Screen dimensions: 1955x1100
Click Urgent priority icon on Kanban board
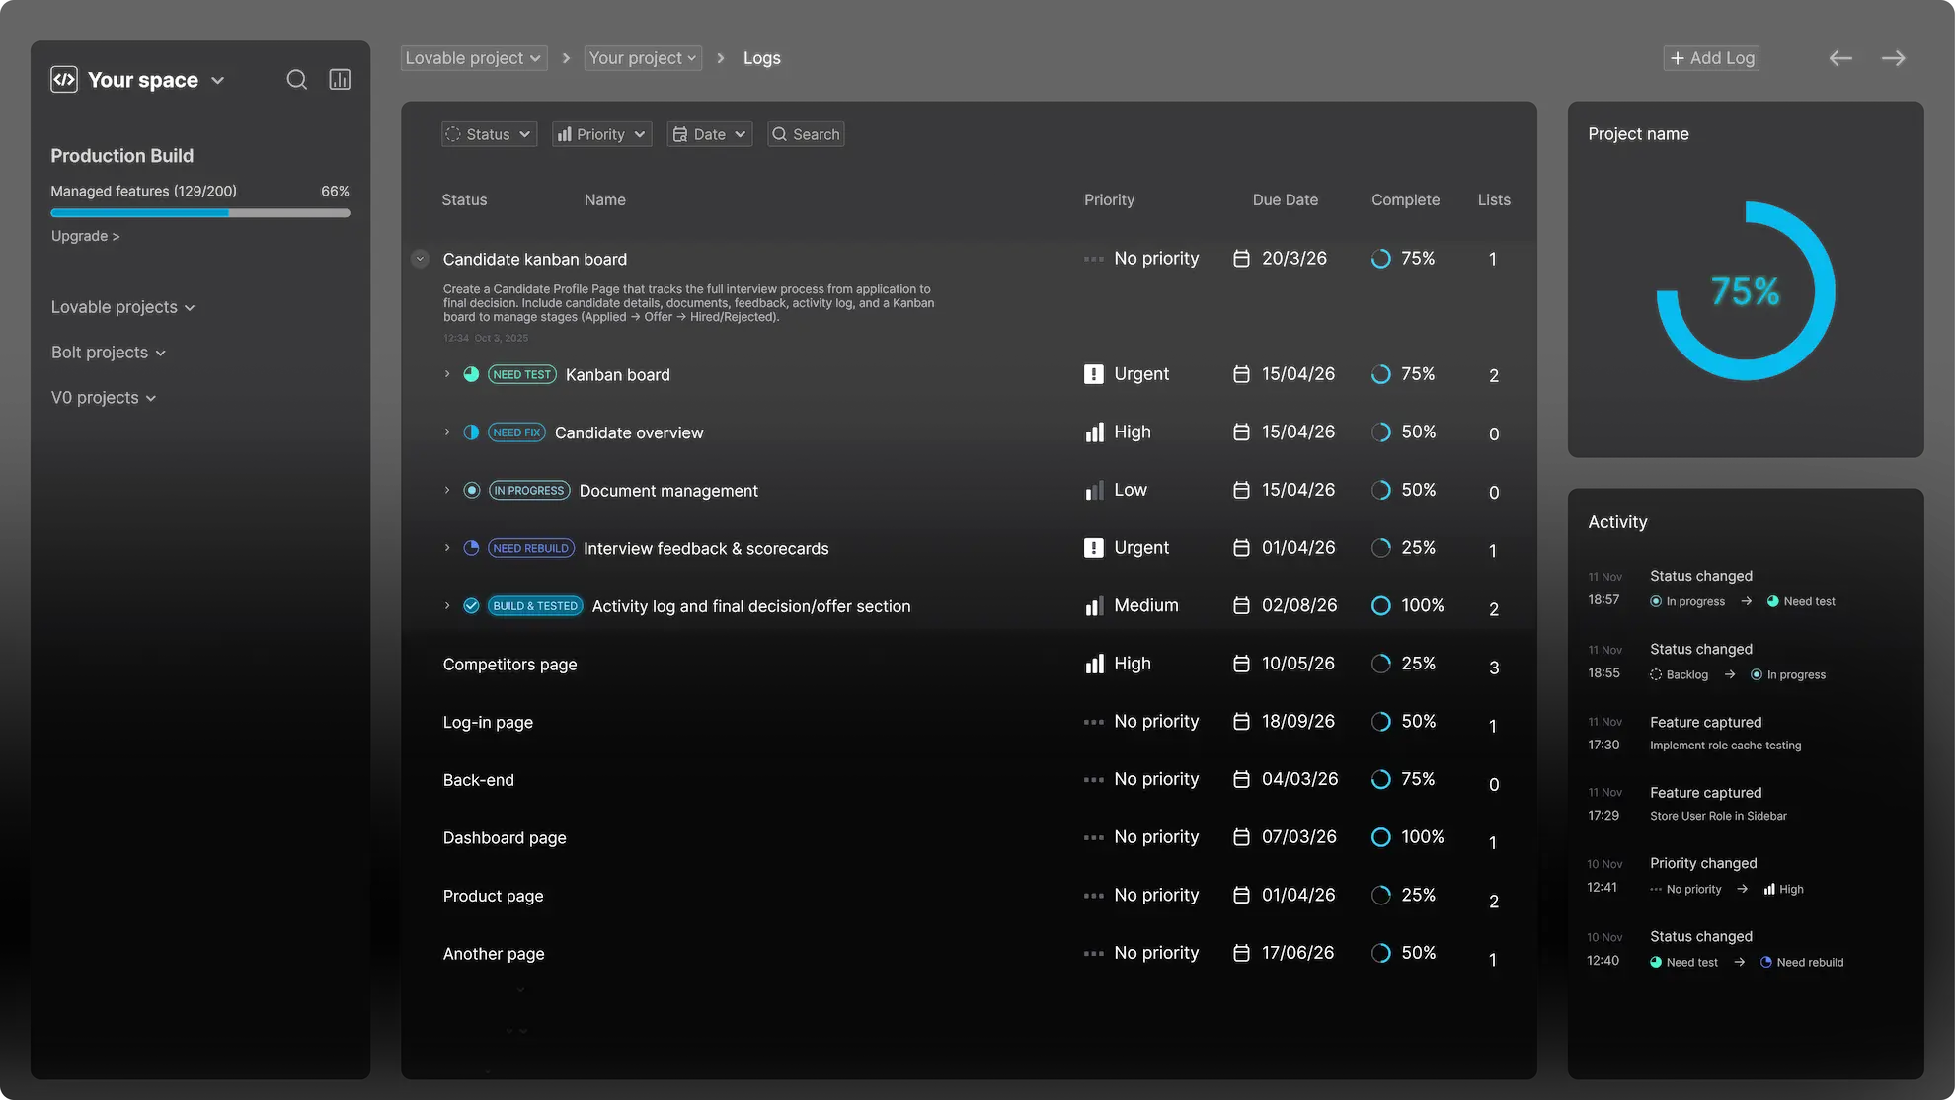(x=1093, y=374)
